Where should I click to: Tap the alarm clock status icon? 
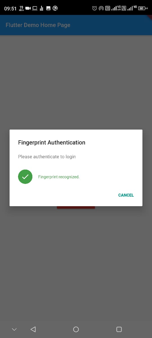coord(95,8)
